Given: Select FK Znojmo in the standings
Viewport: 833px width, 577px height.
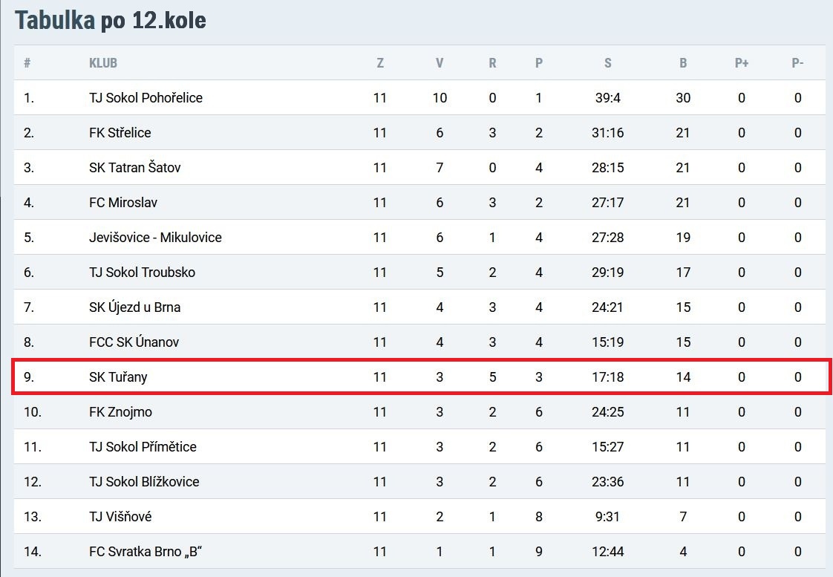Looking at the screenshot, I should tap(120, 412).
